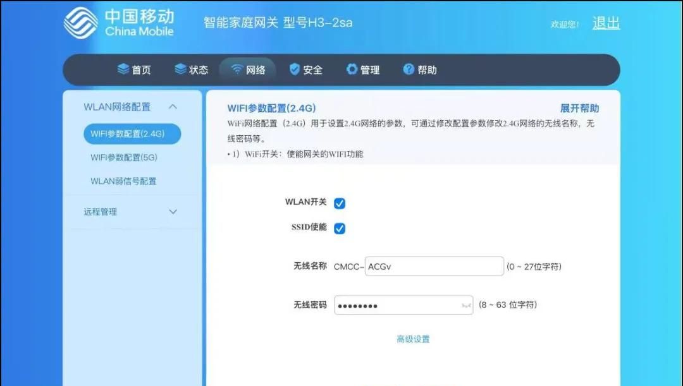This screenshot has height=386, width=683.
Task: Click inside the 无线名称 name field
Action: (x=434, y=266)
